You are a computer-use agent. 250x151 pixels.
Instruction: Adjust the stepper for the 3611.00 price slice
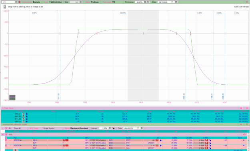[x=24, y=119]
